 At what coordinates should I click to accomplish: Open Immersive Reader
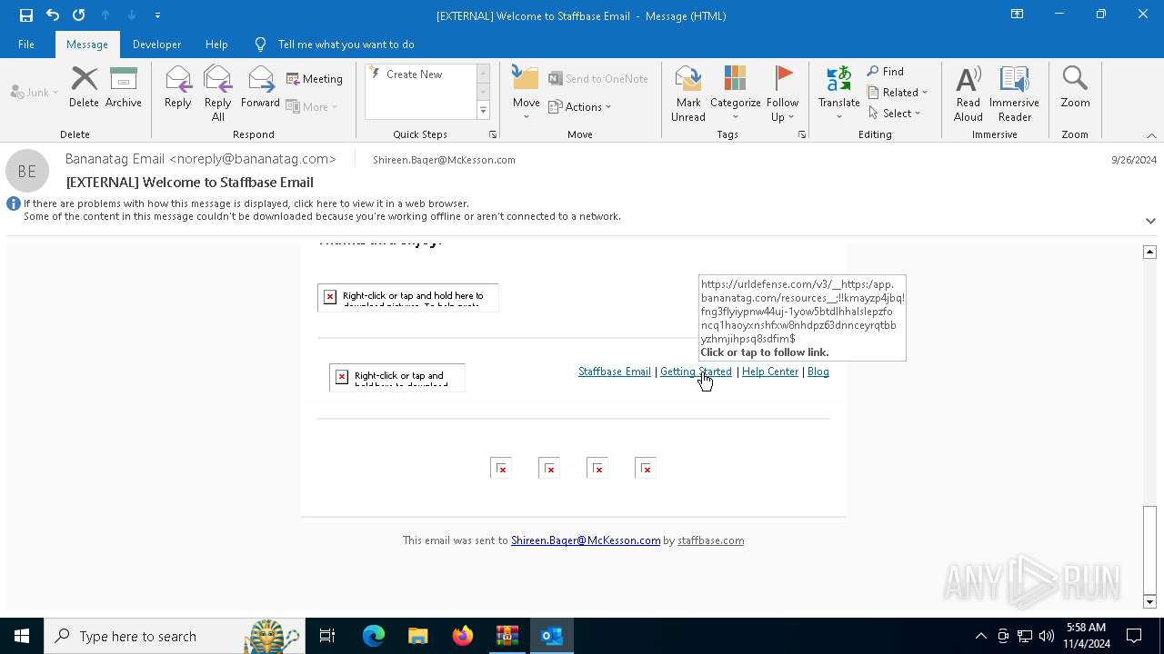(x=1015, y=94)
